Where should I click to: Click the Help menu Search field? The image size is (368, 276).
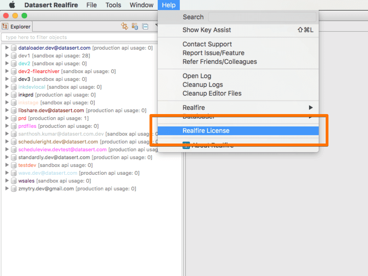click(262, 17)
